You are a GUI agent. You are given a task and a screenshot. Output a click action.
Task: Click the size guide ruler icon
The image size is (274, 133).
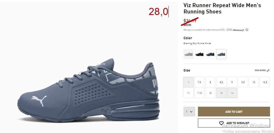[x=268, y=70]
